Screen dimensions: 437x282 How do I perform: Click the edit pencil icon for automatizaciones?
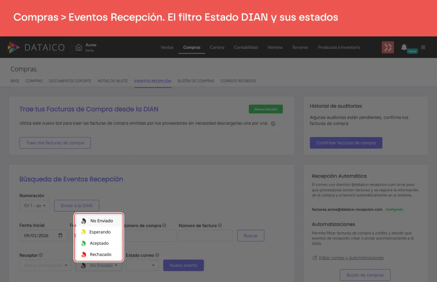click(x=315, y=258)
